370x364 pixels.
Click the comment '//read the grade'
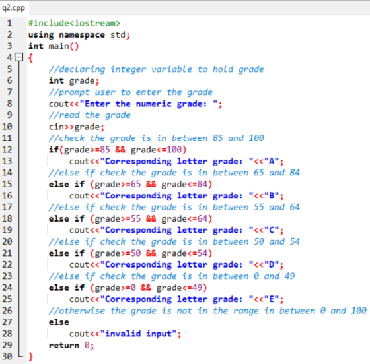(89, 115)
